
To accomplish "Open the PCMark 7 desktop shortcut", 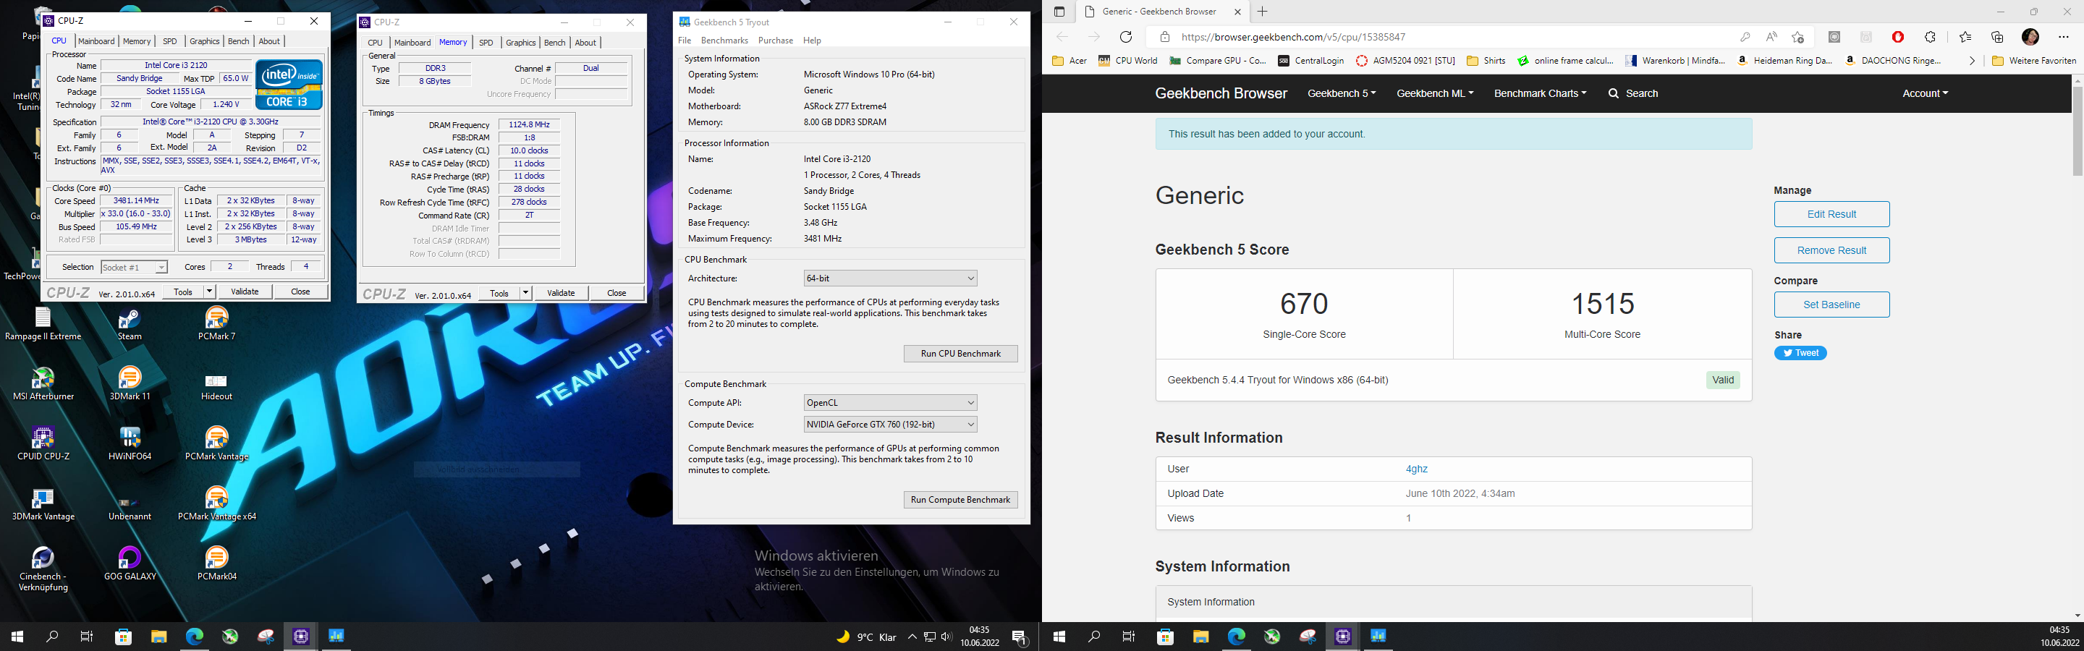I will tap(217, 323).
